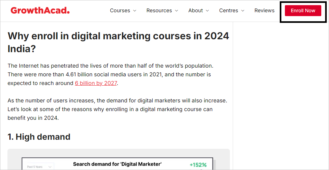The width and height of the screenshot is (329, 170).
Task: Click the GrowthAcad logo
Action: [40, 10]
